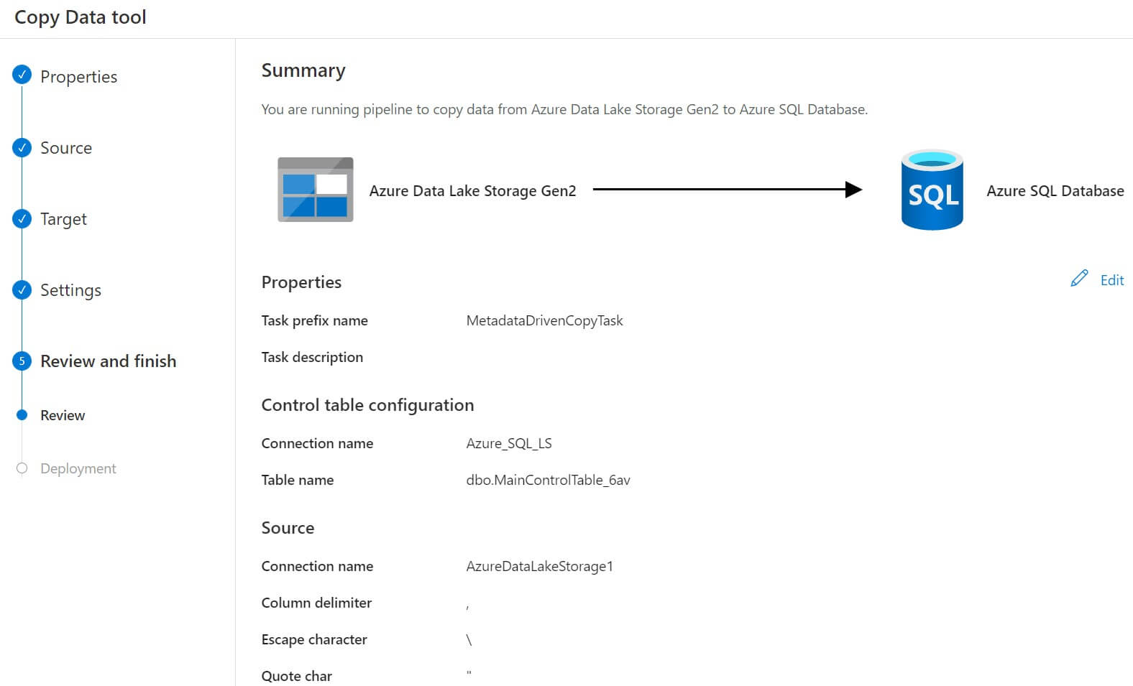Click the Source step checkmark icon
This screenshot has height=686, width=1133.
coord(22,147)
